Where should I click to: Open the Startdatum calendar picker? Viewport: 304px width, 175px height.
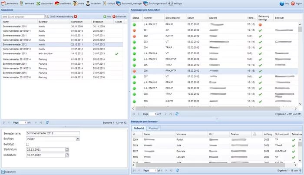[x=67, y=149]
